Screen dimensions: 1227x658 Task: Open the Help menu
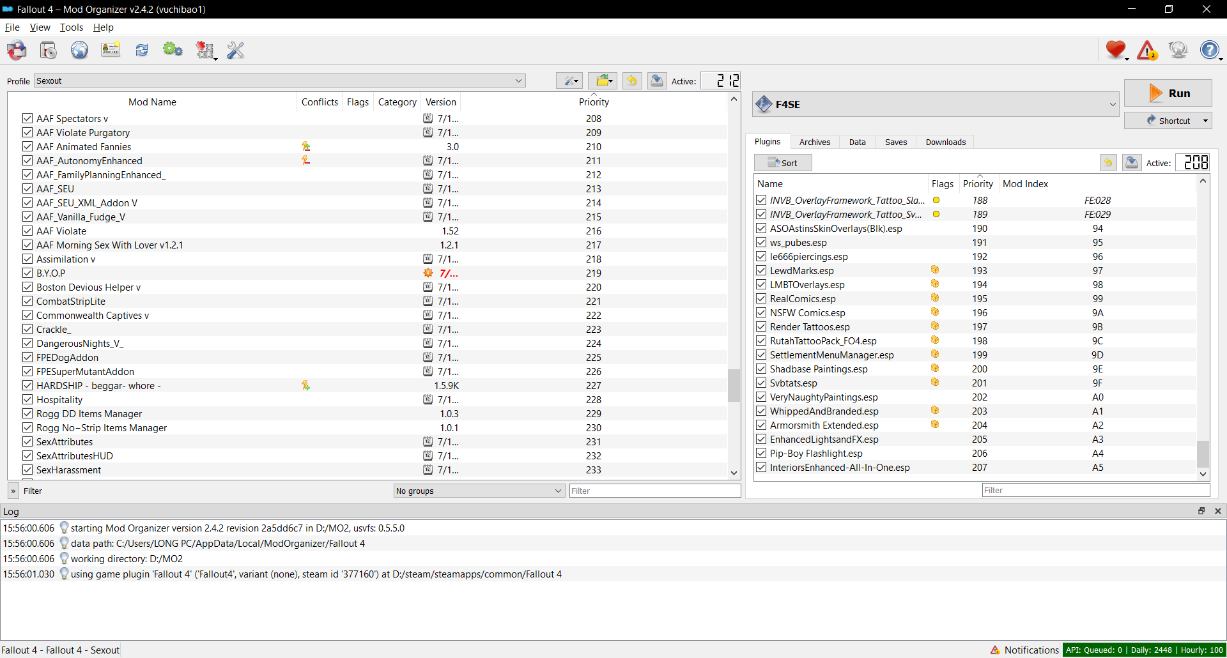(104, 27)
